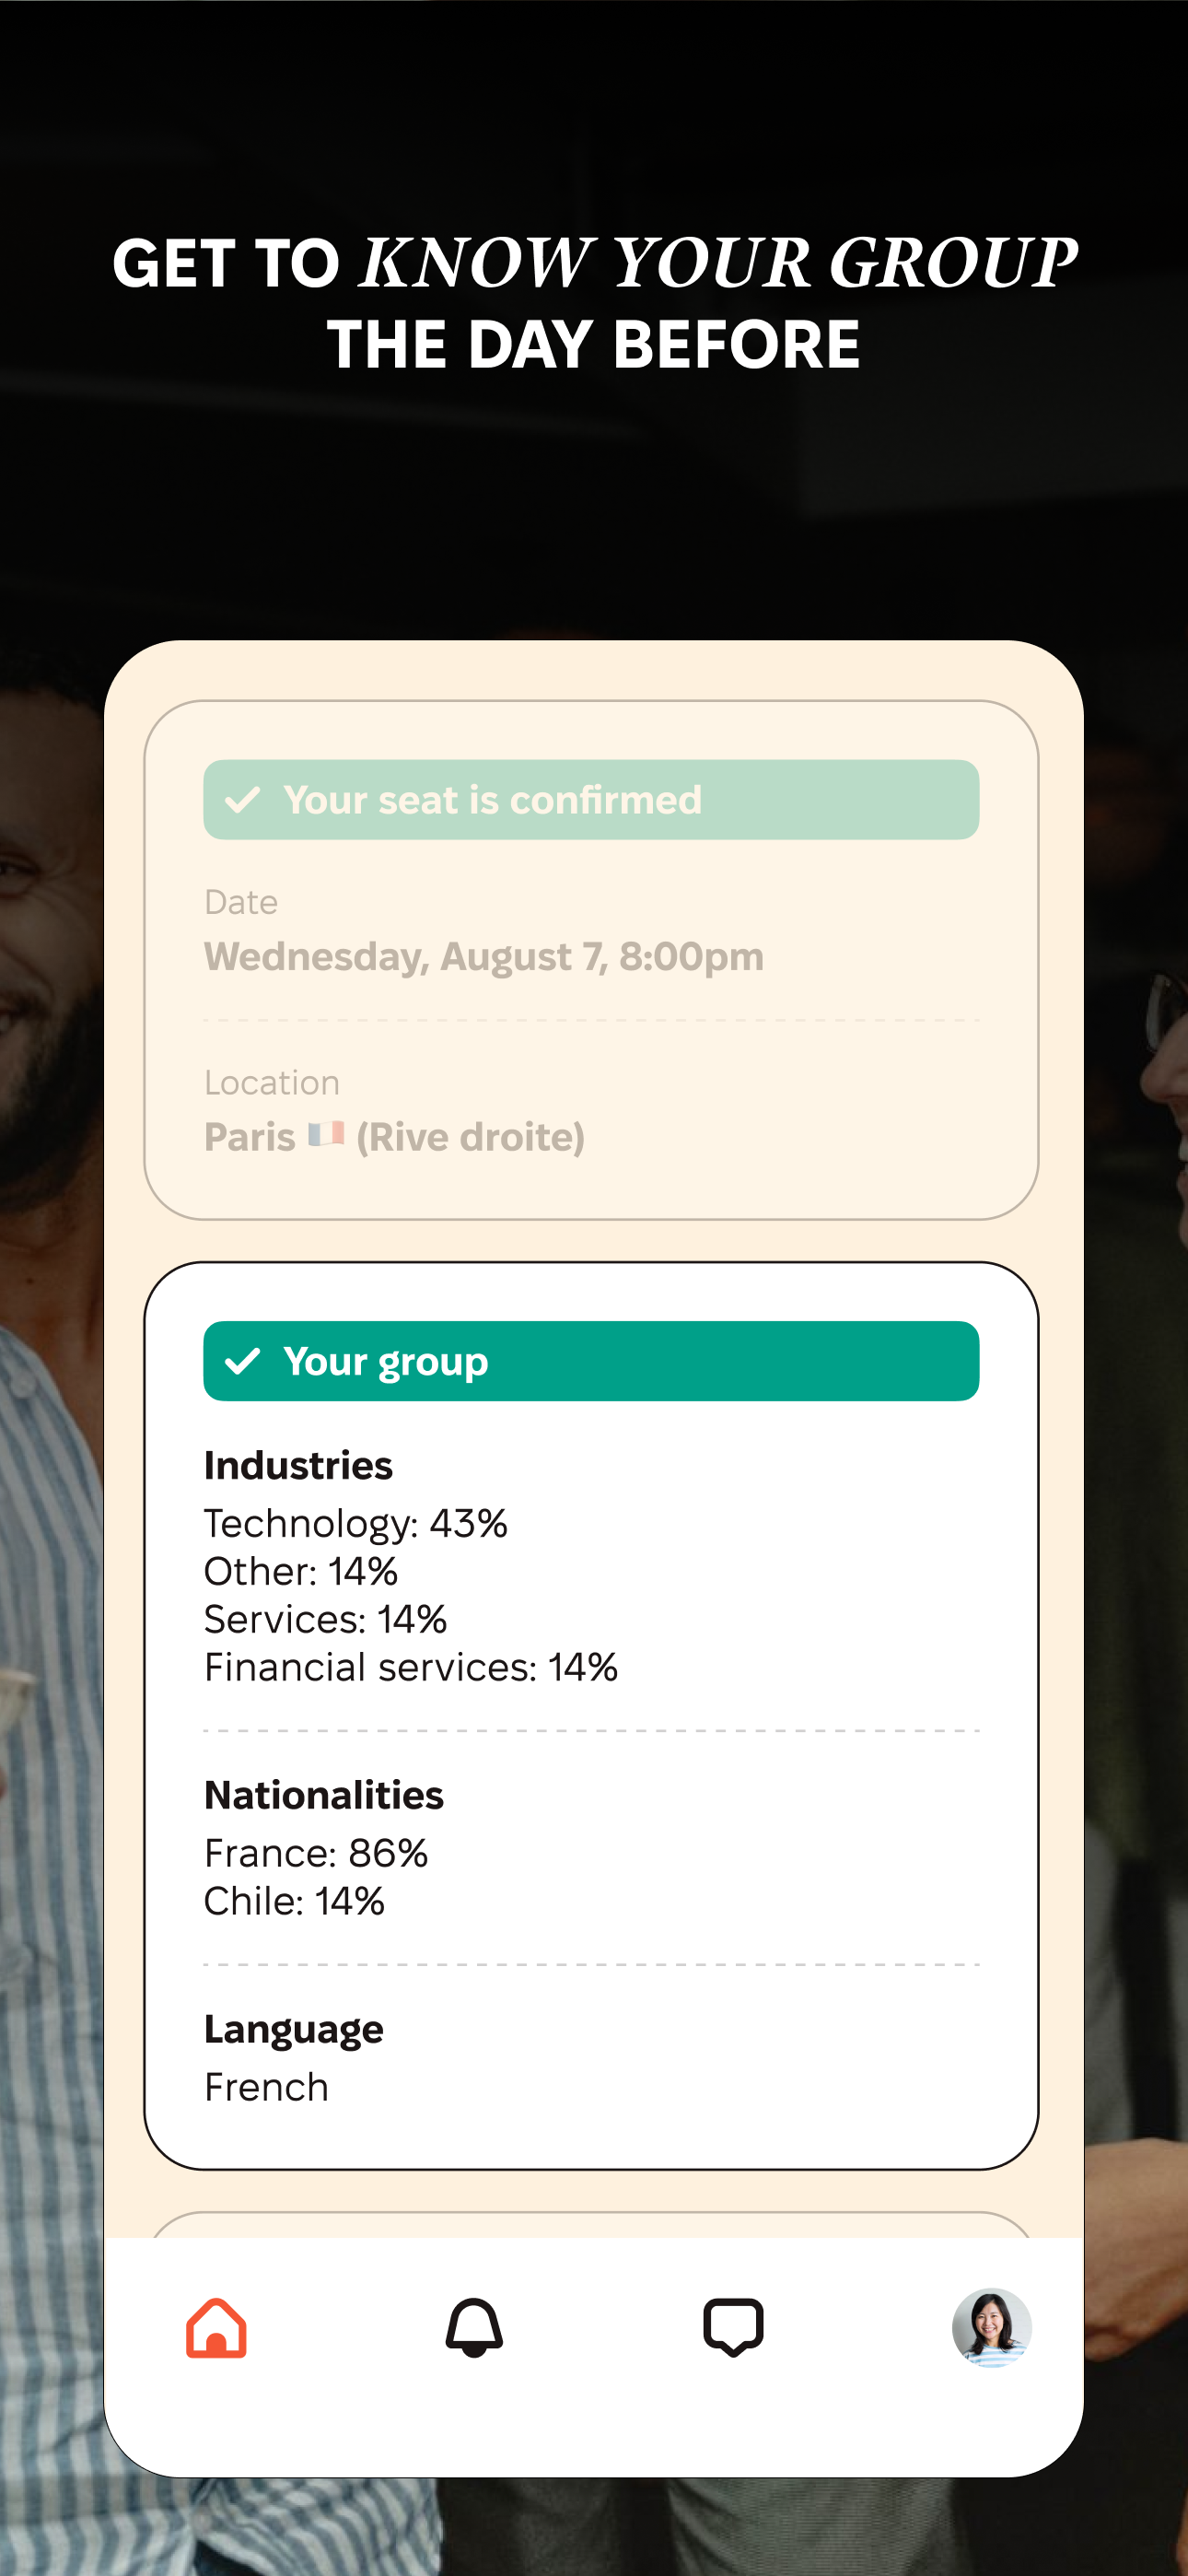The width and height of the screenshot is (1188, 2576).
Task: Tap the Home tab icon
Action: (216, 2327)
